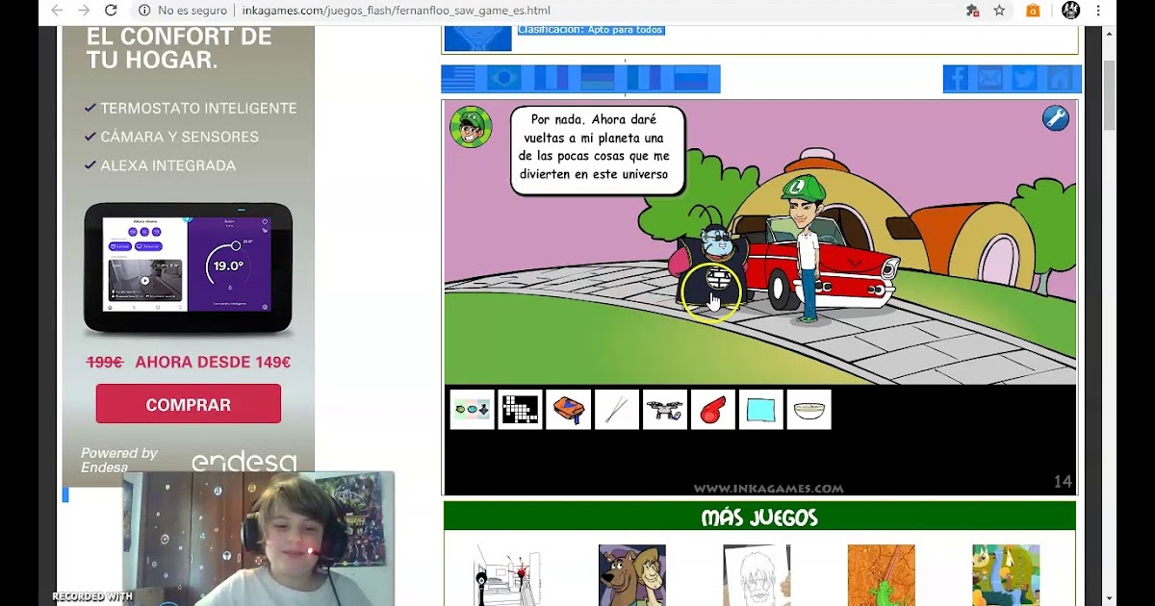
Task: Click the 'TERMOSTATO INTELIGENTE' ad line
Action: (x=198, y=109)
